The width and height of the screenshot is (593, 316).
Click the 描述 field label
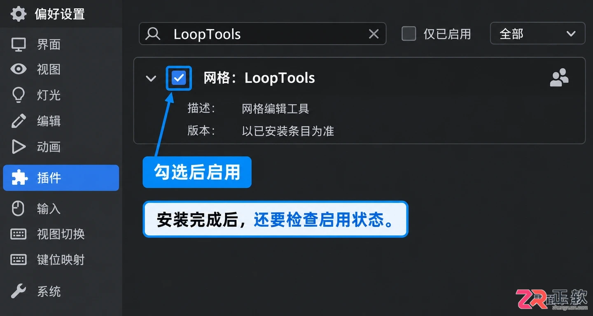tap(201, 108)
